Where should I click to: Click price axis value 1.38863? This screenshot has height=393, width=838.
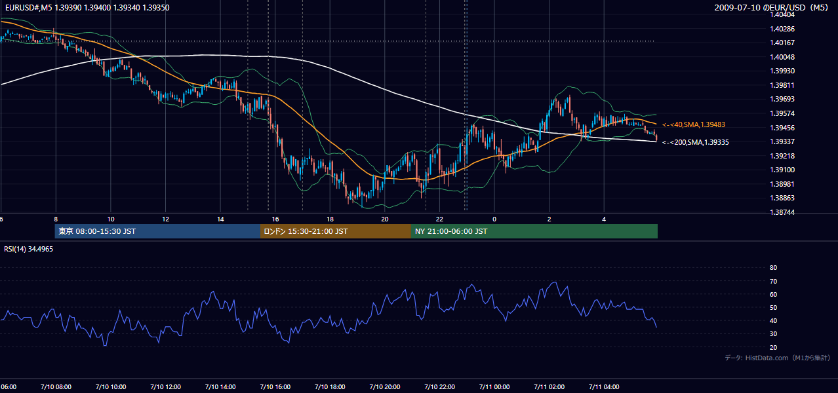[x=782, y=198]
